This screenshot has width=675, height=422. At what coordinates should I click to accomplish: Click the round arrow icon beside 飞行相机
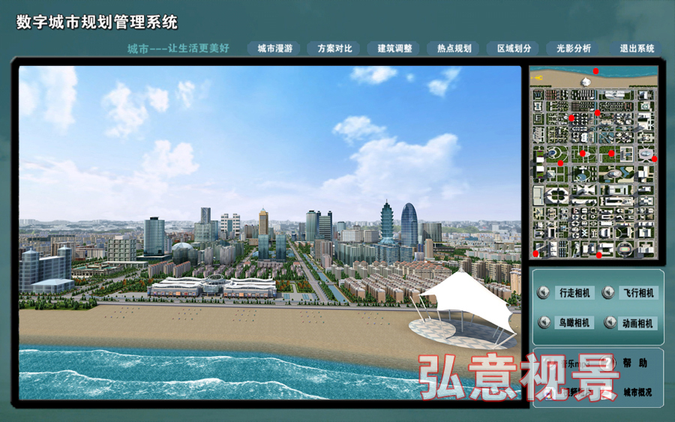(609, 293)
